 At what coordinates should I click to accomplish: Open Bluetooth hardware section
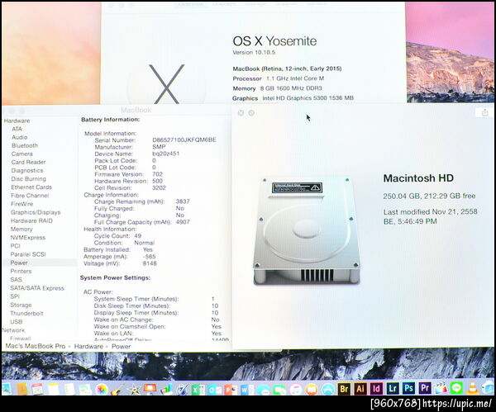click(25, 145)
